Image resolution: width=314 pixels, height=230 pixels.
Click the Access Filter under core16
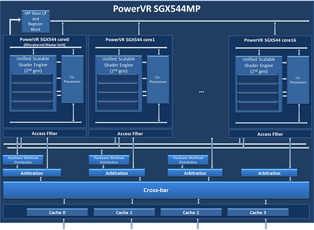(270, 134)
